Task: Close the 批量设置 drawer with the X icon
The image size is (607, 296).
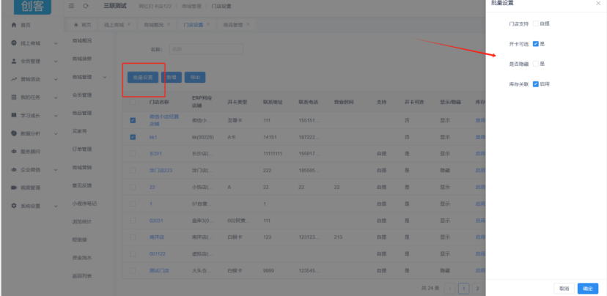Action: (597, 4)
